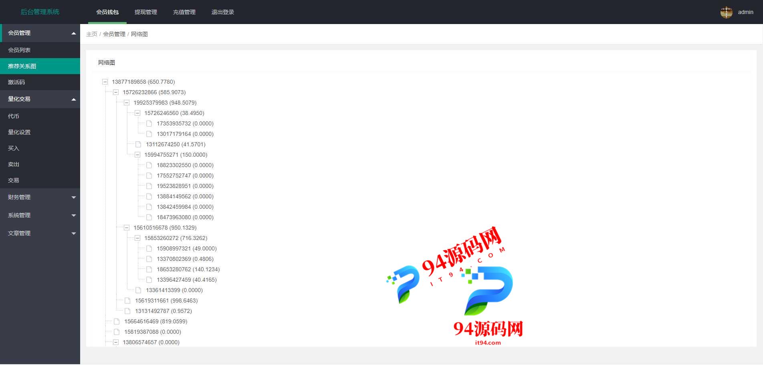Screen dimensions: 763x365
Task: Click the 后台管理系统 logo title
Action: point(40,12)
